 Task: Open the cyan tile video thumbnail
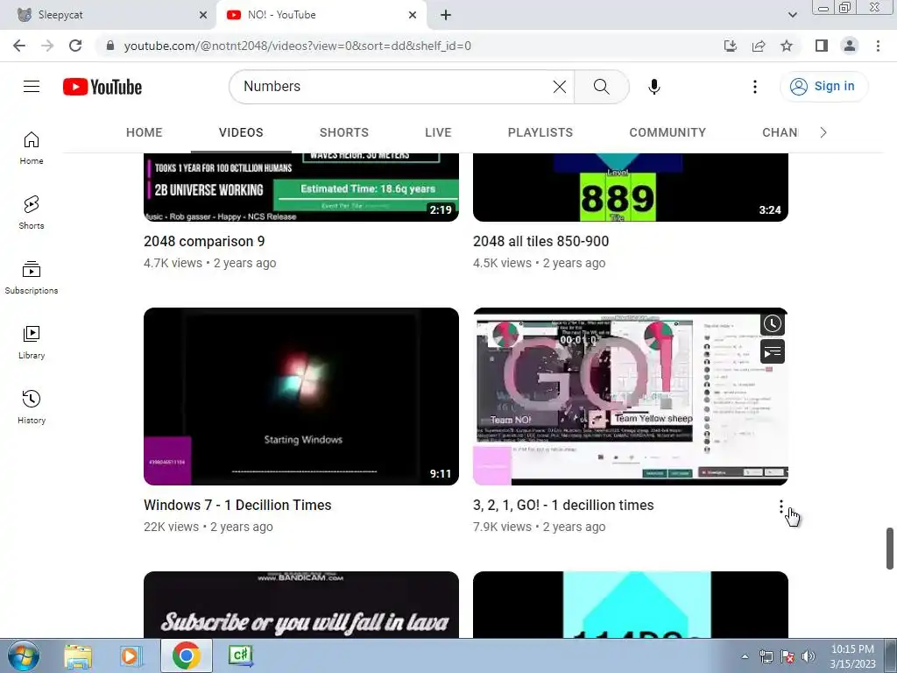click(x=631, y=605)
